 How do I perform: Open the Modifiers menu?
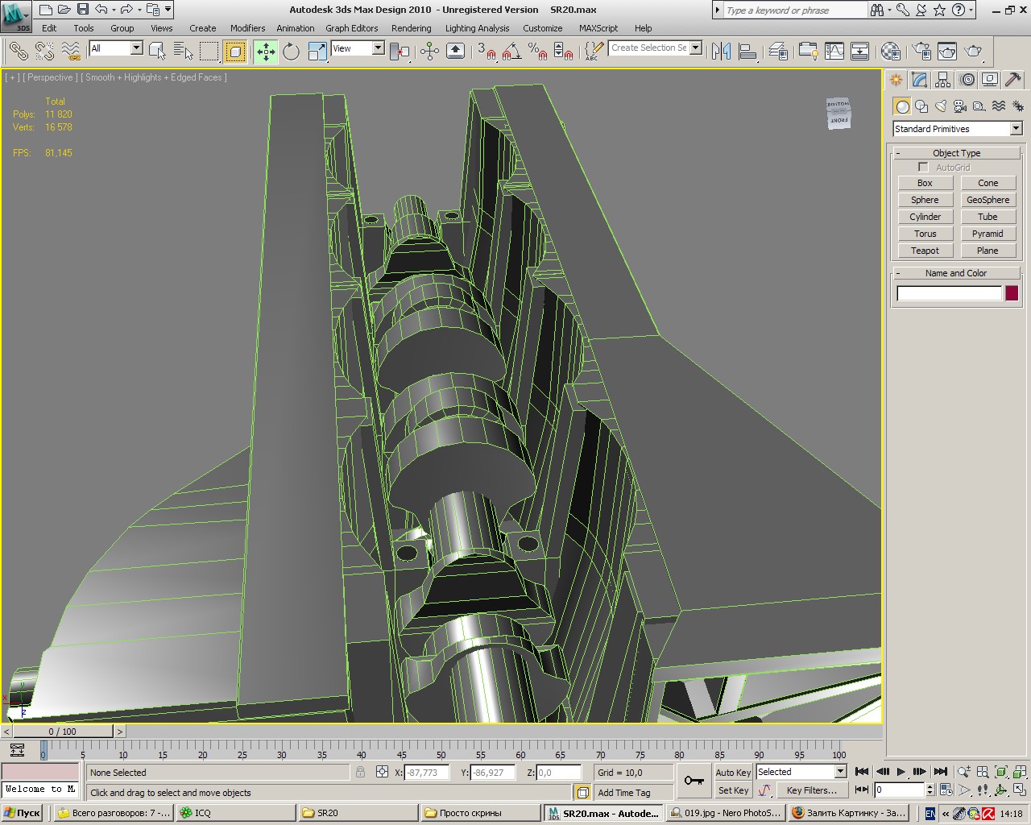pyautogui.click(x=247, y=28)
